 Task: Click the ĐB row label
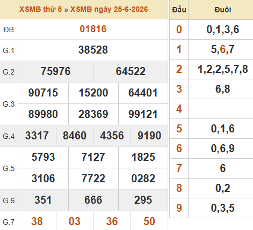[9, 29]
